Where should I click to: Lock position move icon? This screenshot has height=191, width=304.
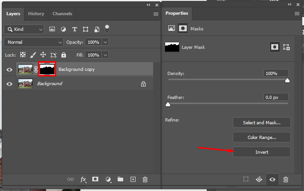click(x=43, y=55)
